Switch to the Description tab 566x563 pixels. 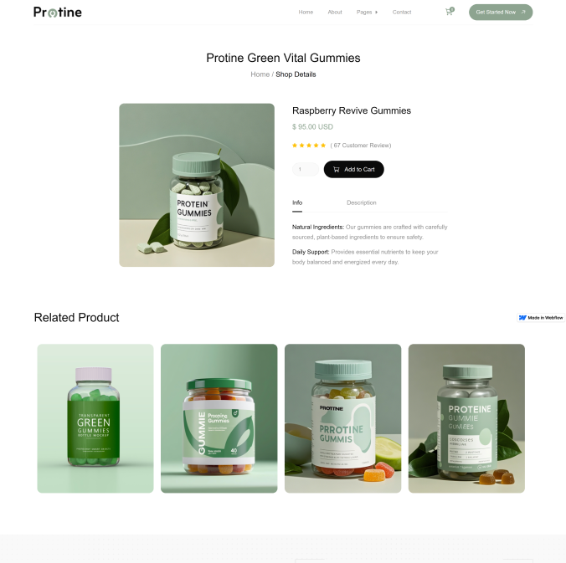tap(362, 202)
